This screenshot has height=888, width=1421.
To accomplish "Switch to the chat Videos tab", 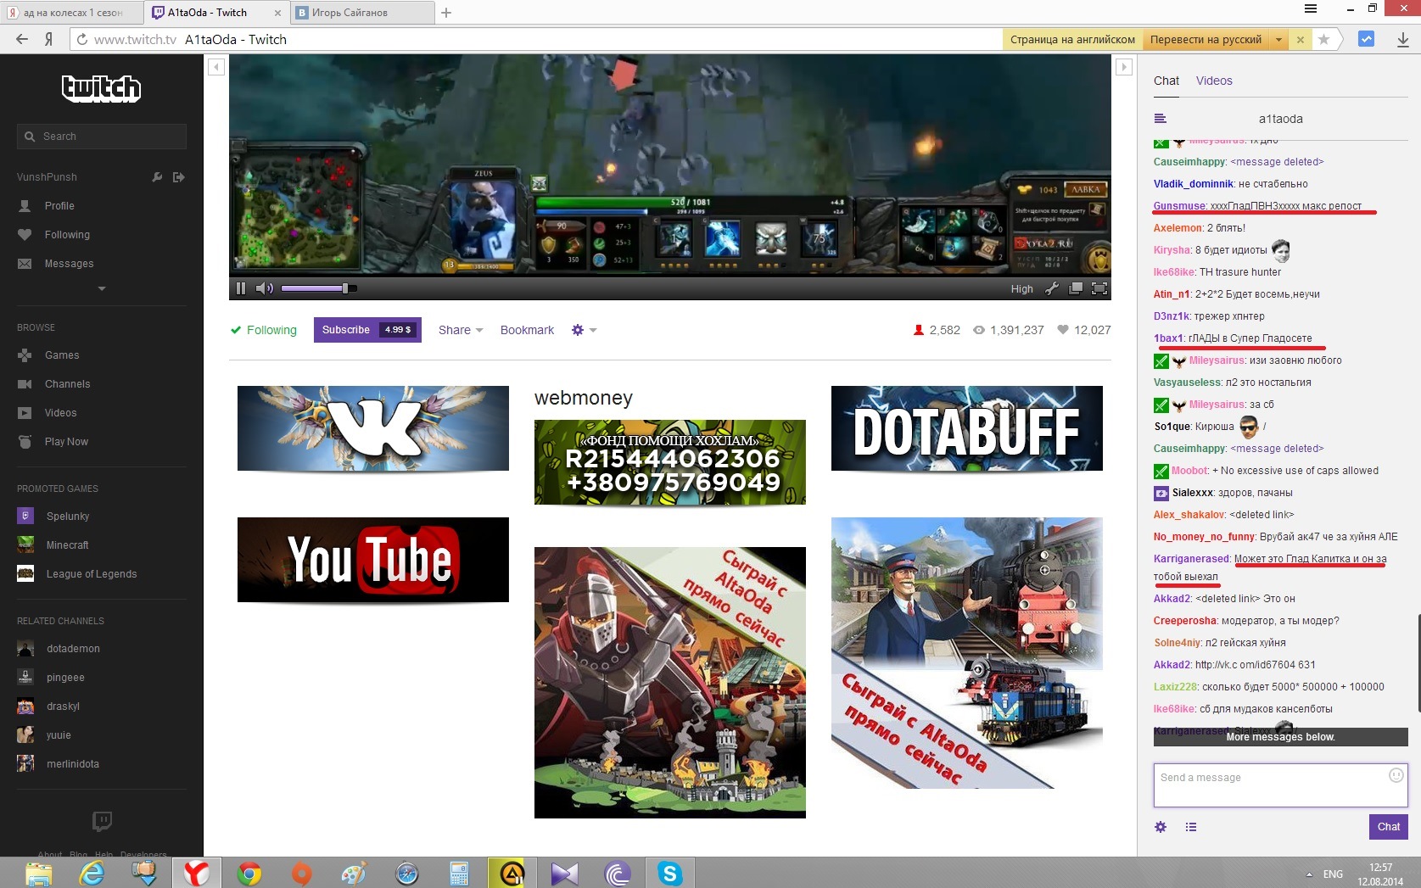I will tap(1214, 81).
